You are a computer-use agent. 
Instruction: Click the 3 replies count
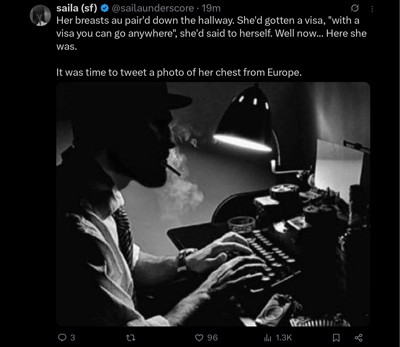coord(72,338)
